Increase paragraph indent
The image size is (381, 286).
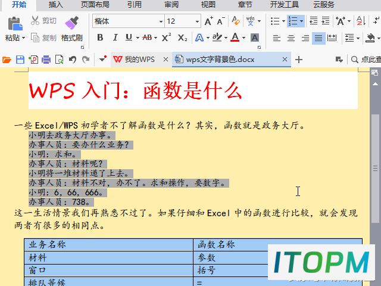pos(326,21)
